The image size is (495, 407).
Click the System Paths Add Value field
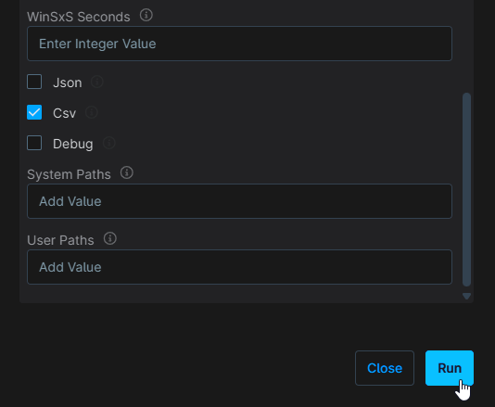pos(239,201)
